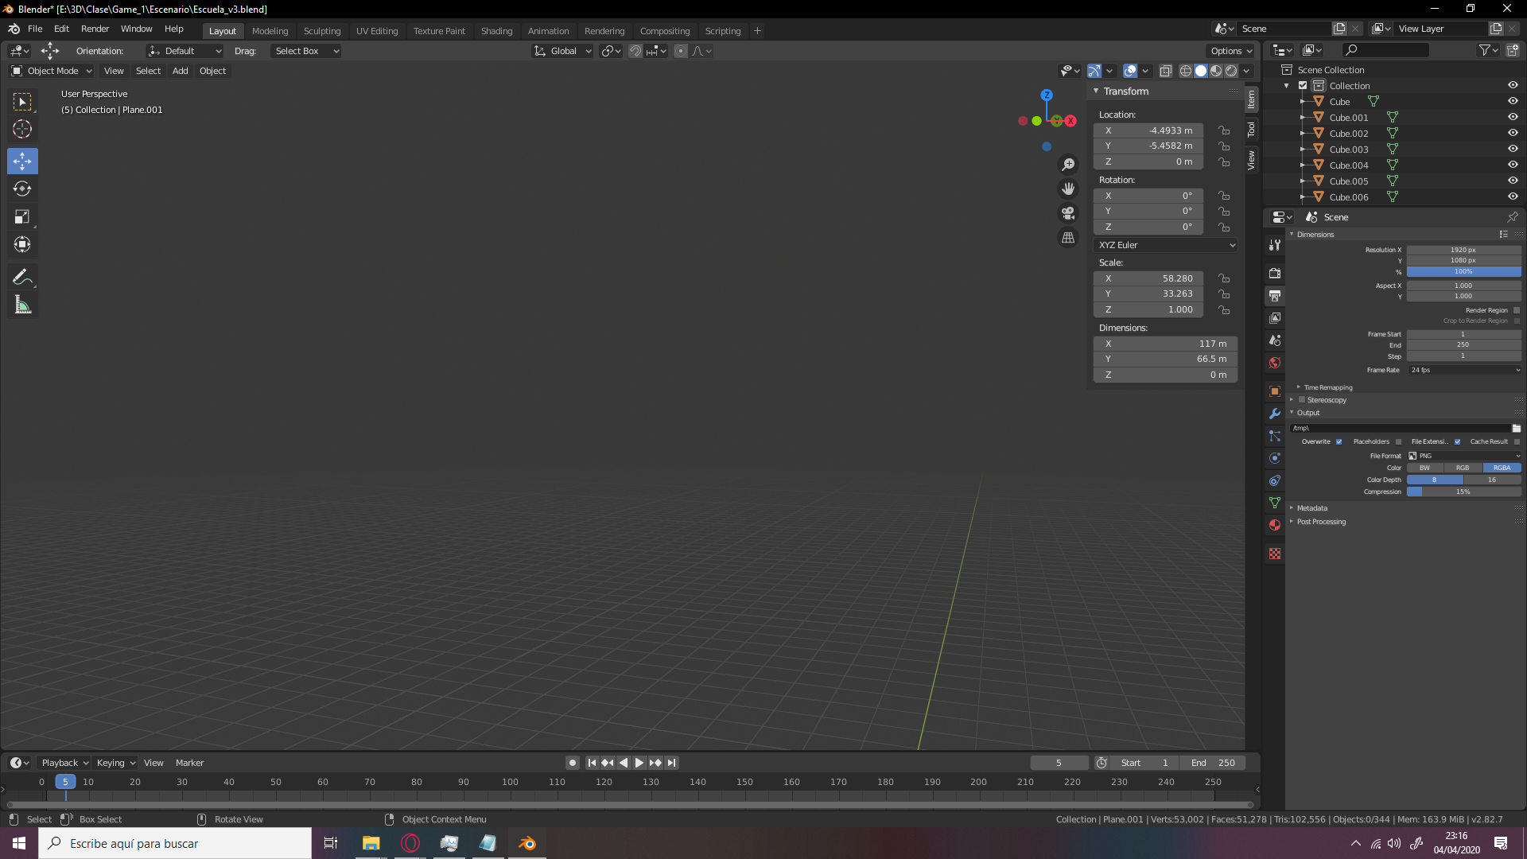
Task: Activate the Scale tool
Action: (22, 216)
